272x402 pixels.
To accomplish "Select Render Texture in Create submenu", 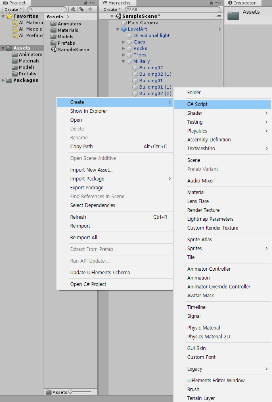I will pos(223,210).
